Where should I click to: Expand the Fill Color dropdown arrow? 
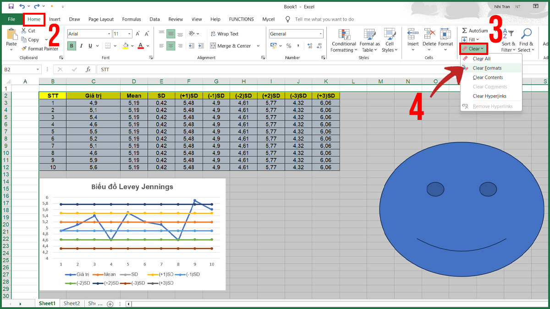point(132,46)
